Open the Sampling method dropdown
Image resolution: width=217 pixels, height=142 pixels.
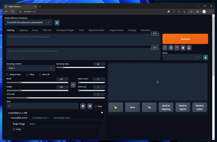tap(31, 68)
